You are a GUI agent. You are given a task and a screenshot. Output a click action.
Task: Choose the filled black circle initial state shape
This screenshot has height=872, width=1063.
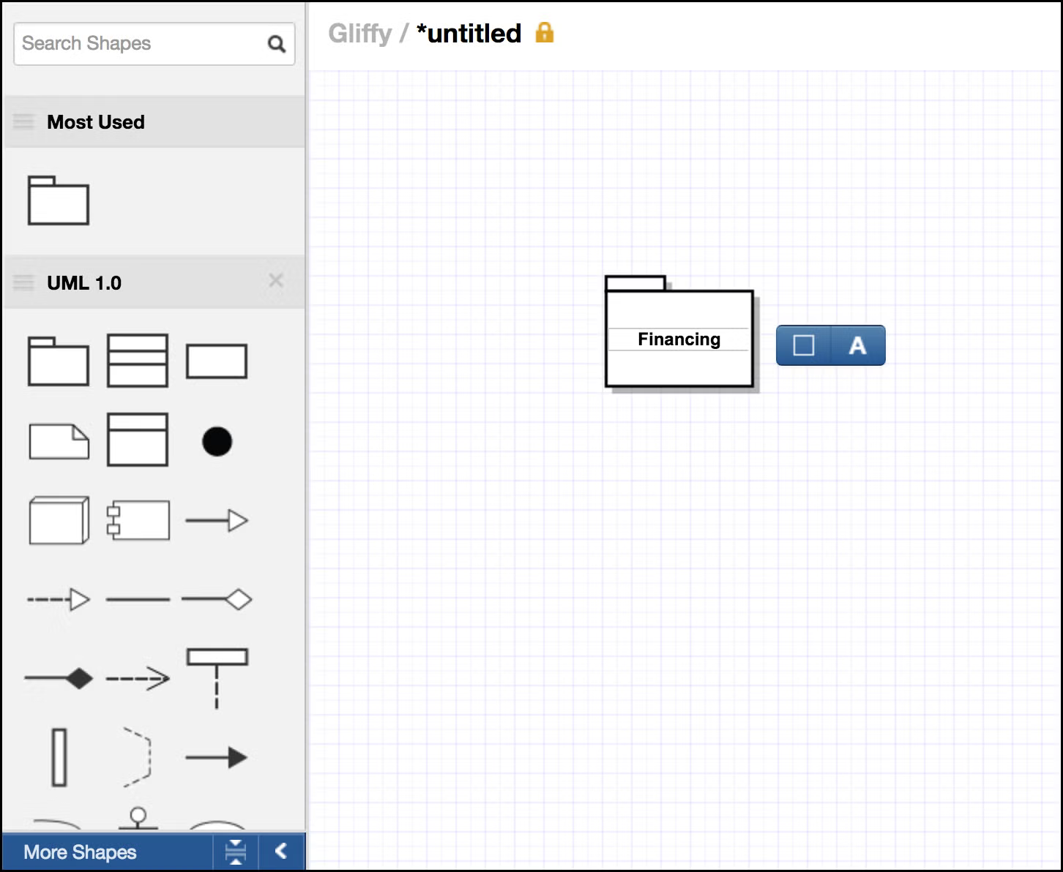[217, 442]
